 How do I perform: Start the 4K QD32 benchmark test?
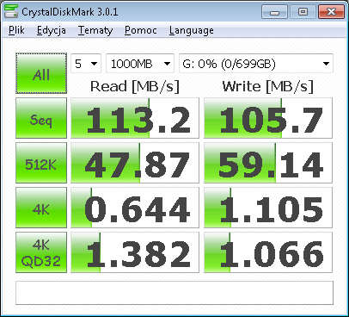click(41, 252)
